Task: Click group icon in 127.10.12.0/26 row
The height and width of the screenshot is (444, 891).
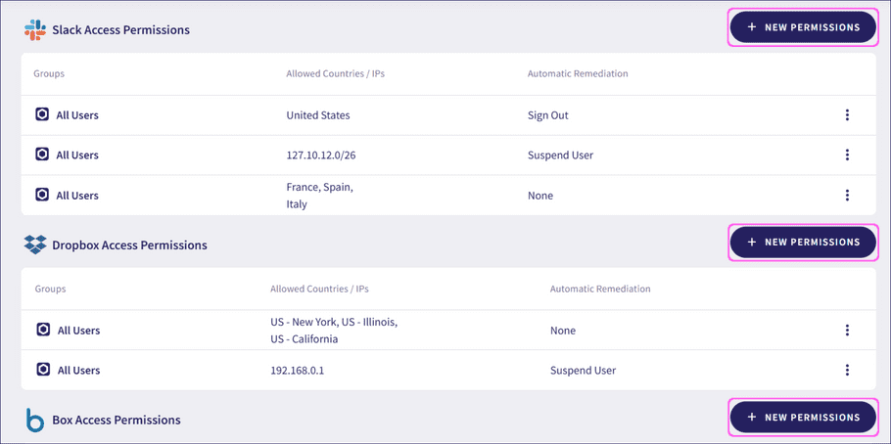Action: click(x=42, y=155)
